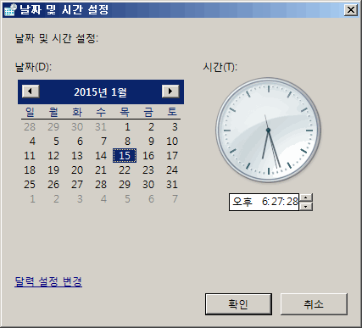Go to the previous month arrow
The image size is (362, 328).
tap(31, 92)
